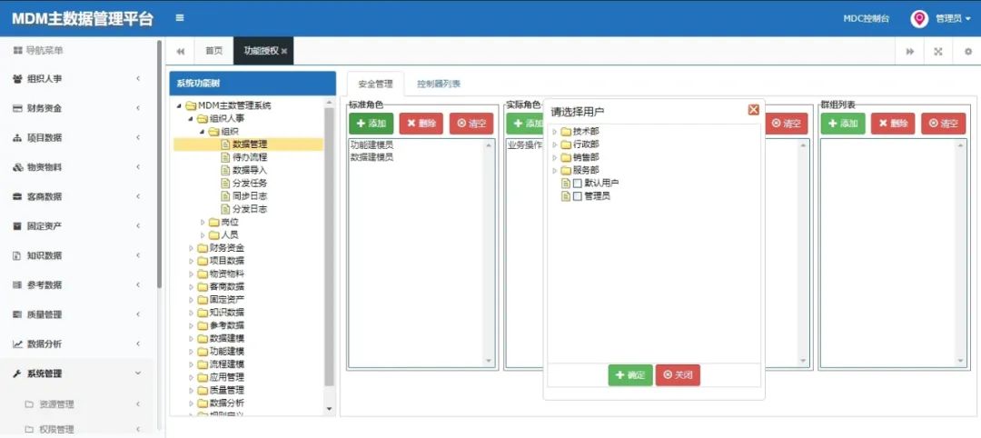Click the 数据导入 document icon in tree
This screenshot has width=981, height=438.
pyautogui.click(x=226, y=170)
